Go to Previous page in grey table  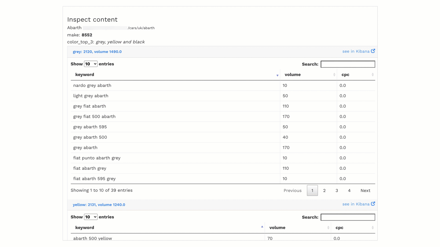coord(292,191)
